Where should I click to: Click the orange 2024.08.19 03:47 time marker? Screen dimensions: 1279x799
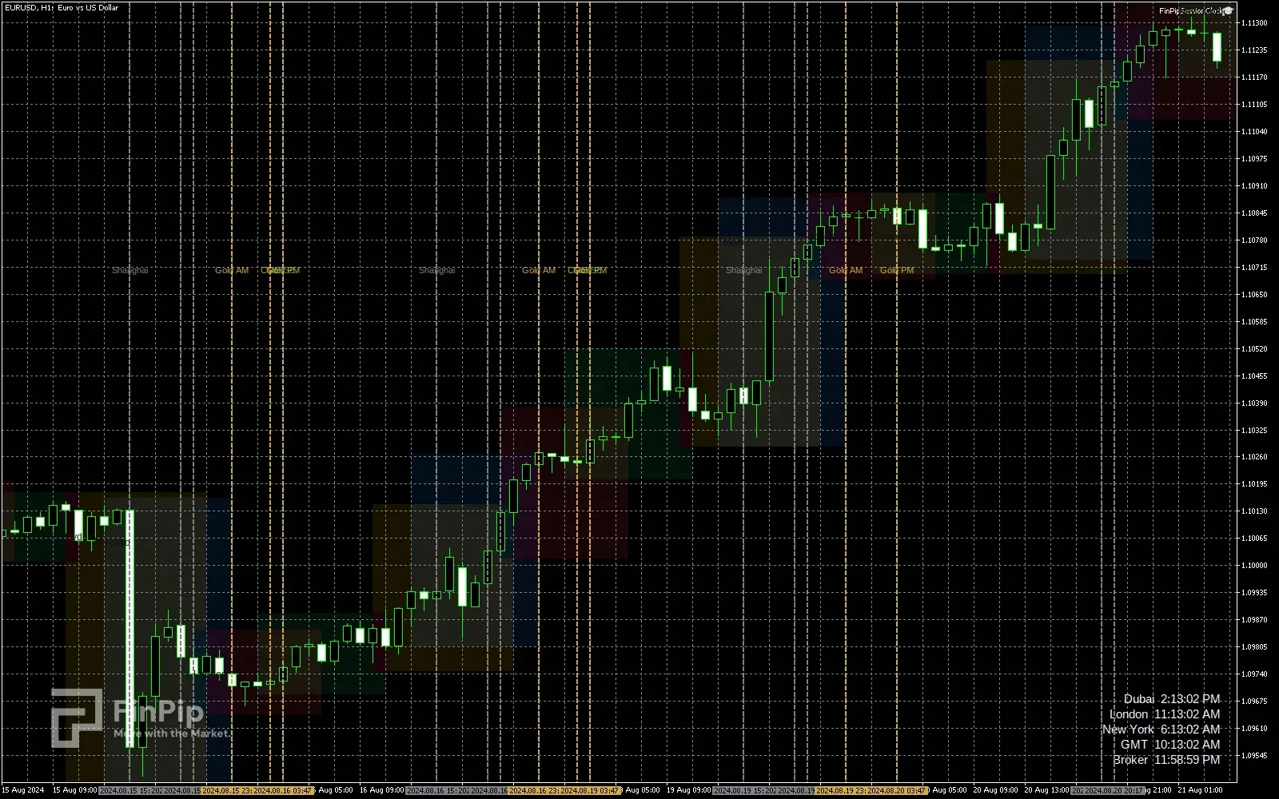tap(590, 790)
